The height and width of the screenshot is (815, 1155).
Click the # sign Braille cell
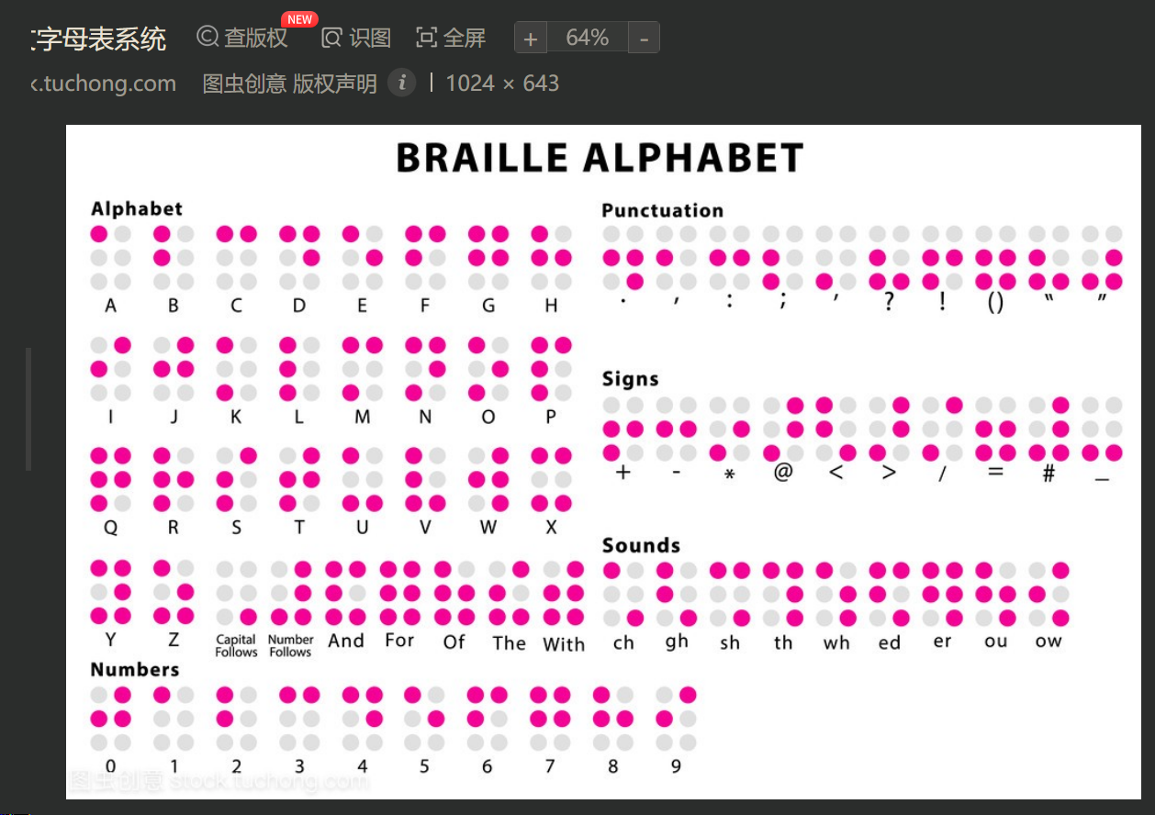pyautogui.click(x=1048, y=429)
